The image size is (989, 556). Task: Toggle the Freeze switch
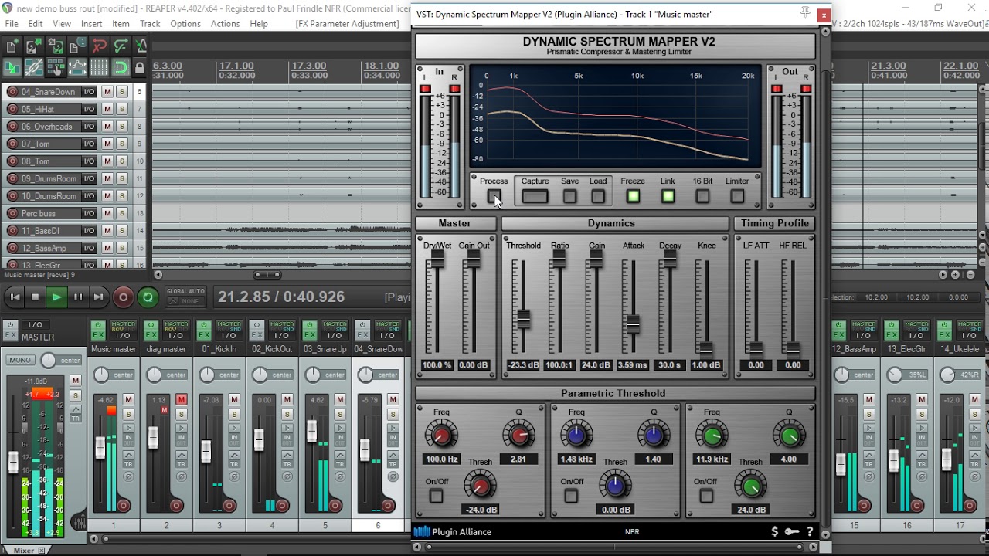coord(633,196)
